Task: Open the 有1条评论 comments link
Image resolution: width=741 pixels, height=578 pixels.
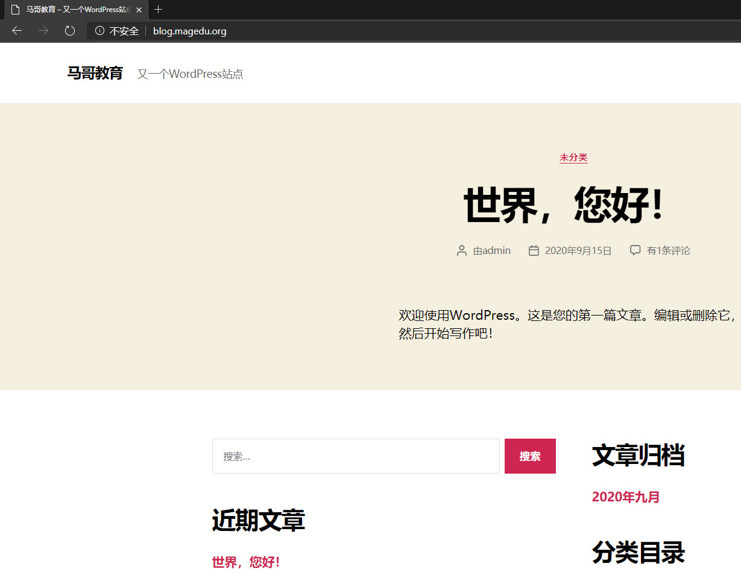Action: [669, 250]
